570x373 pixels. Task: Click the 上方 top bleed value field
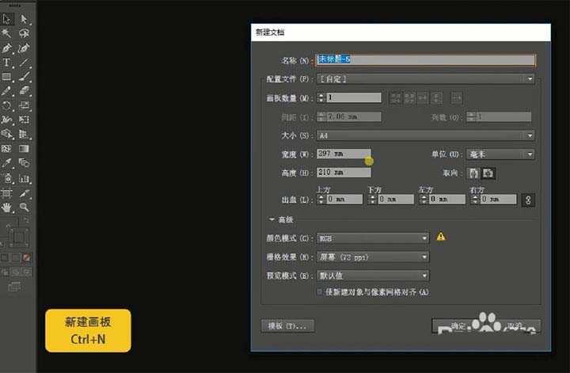tap(344, 200)
